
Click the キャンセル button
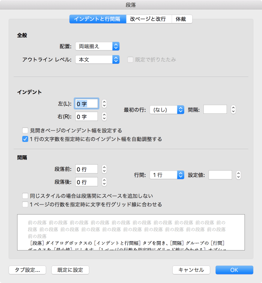191,270
